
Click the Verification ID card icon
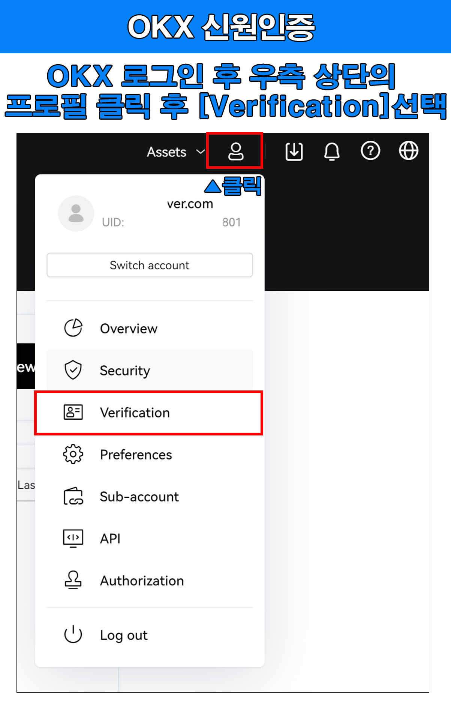tap(73, 412)
